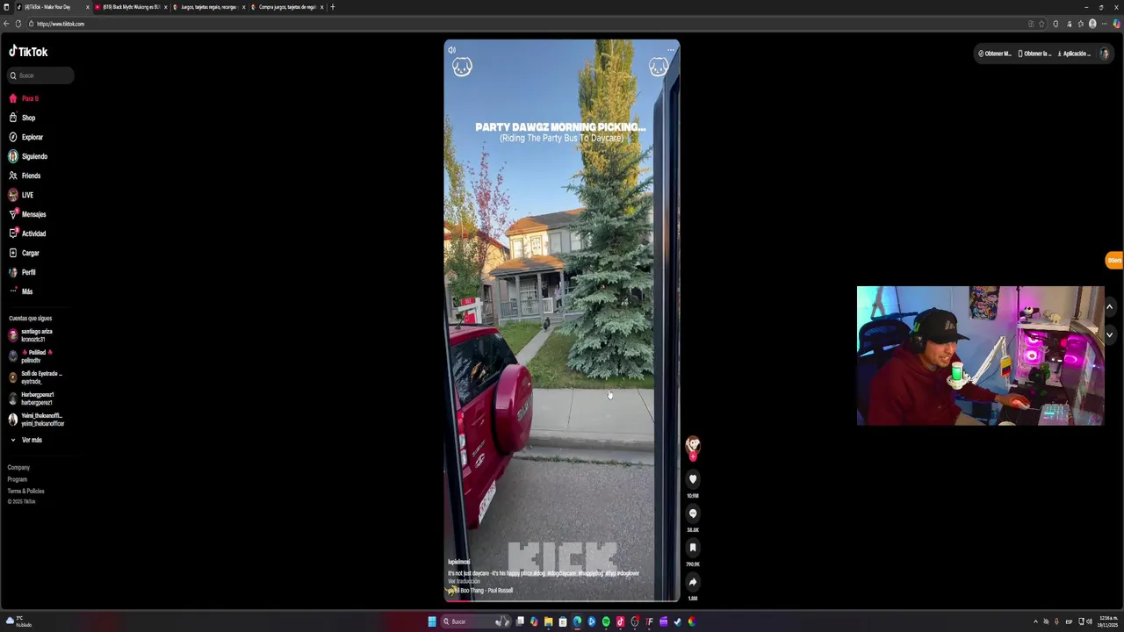Image resolution: width=1124 pixels, height=632 pixels.
Task: Toggle video sound with speaker icon
Action: [x=452, y=50]
